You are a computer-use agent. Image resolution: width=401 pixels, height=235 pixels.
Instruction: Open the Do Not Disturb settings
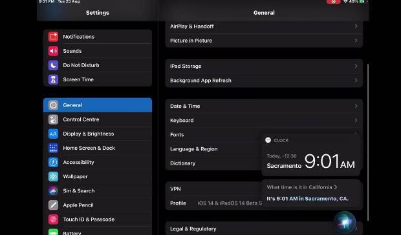[x=98, y=65]
